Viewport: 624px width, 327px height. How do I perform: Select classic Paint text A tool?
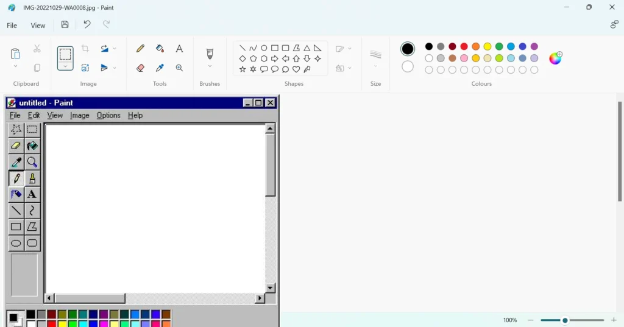pos(32,194)
